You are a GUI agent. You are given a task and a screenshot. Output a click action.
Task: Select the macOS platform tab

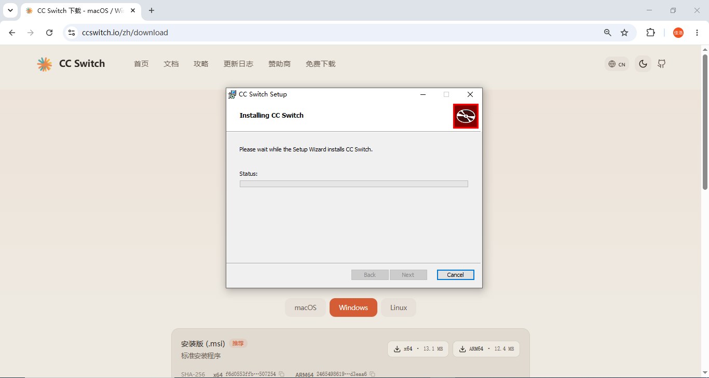click(x=305, y=307)
